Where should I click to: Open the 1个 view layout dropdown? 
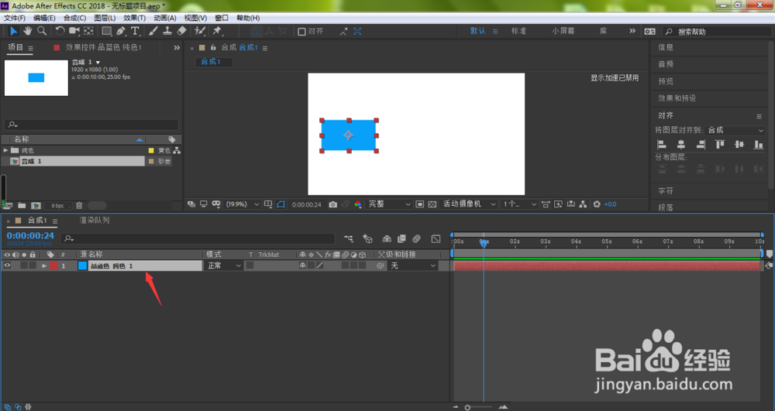pos(519,204)
